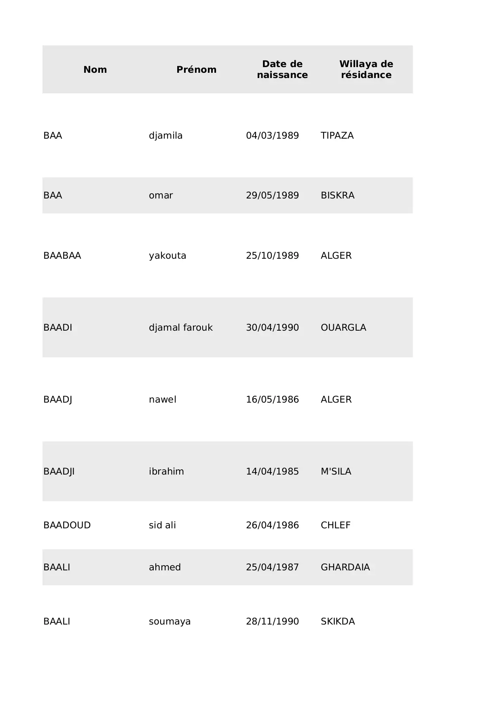Click the Prénom column header
The width and height of the screenshot is (502, 709).
pyautogui.click(x=196, y=70)
